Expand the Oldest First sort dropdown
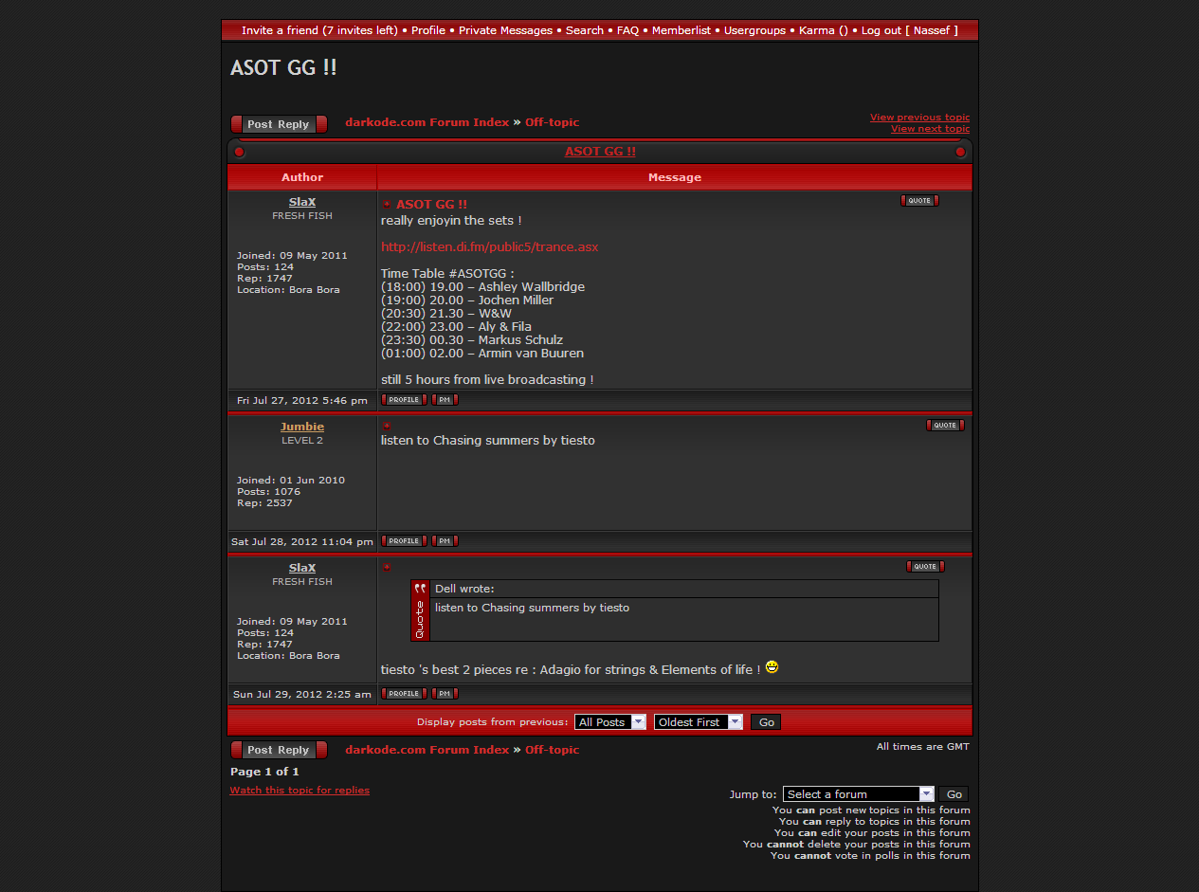The height and width of the screenshot is (892, 1199). point(698,722)
